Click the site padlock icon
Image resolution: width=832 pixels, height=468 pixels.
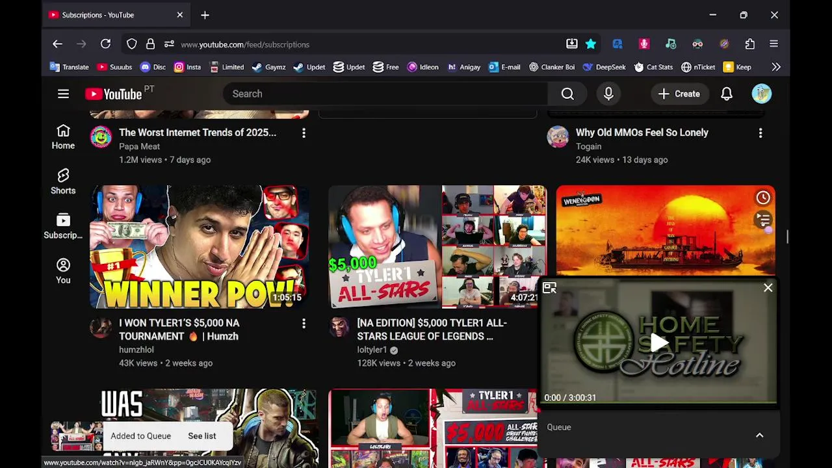click(x=150, y=44)
